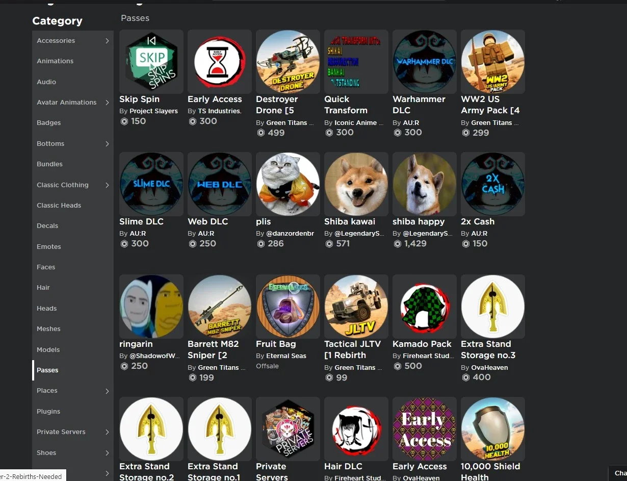This screenshot has height=481, width=627.
Task: Open Extra Stand Storage no.1 icon
Action: (220, 429)
